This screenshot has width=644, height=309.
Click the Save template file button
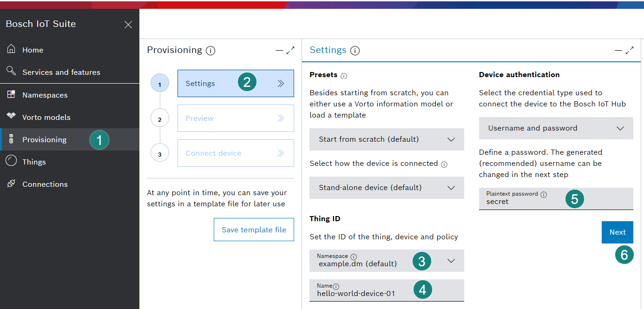click(x=254, y=230)
